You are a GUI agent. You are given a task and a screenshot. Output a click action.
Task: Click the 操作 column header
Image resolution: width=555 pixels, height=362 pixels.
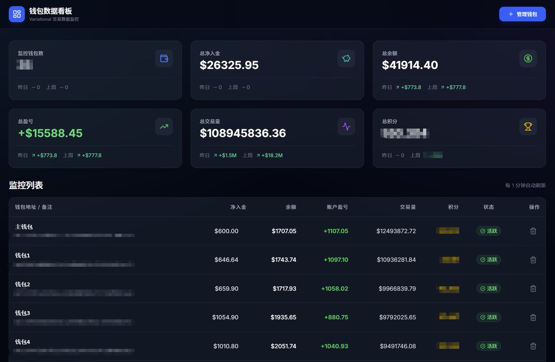pos(534,207)
